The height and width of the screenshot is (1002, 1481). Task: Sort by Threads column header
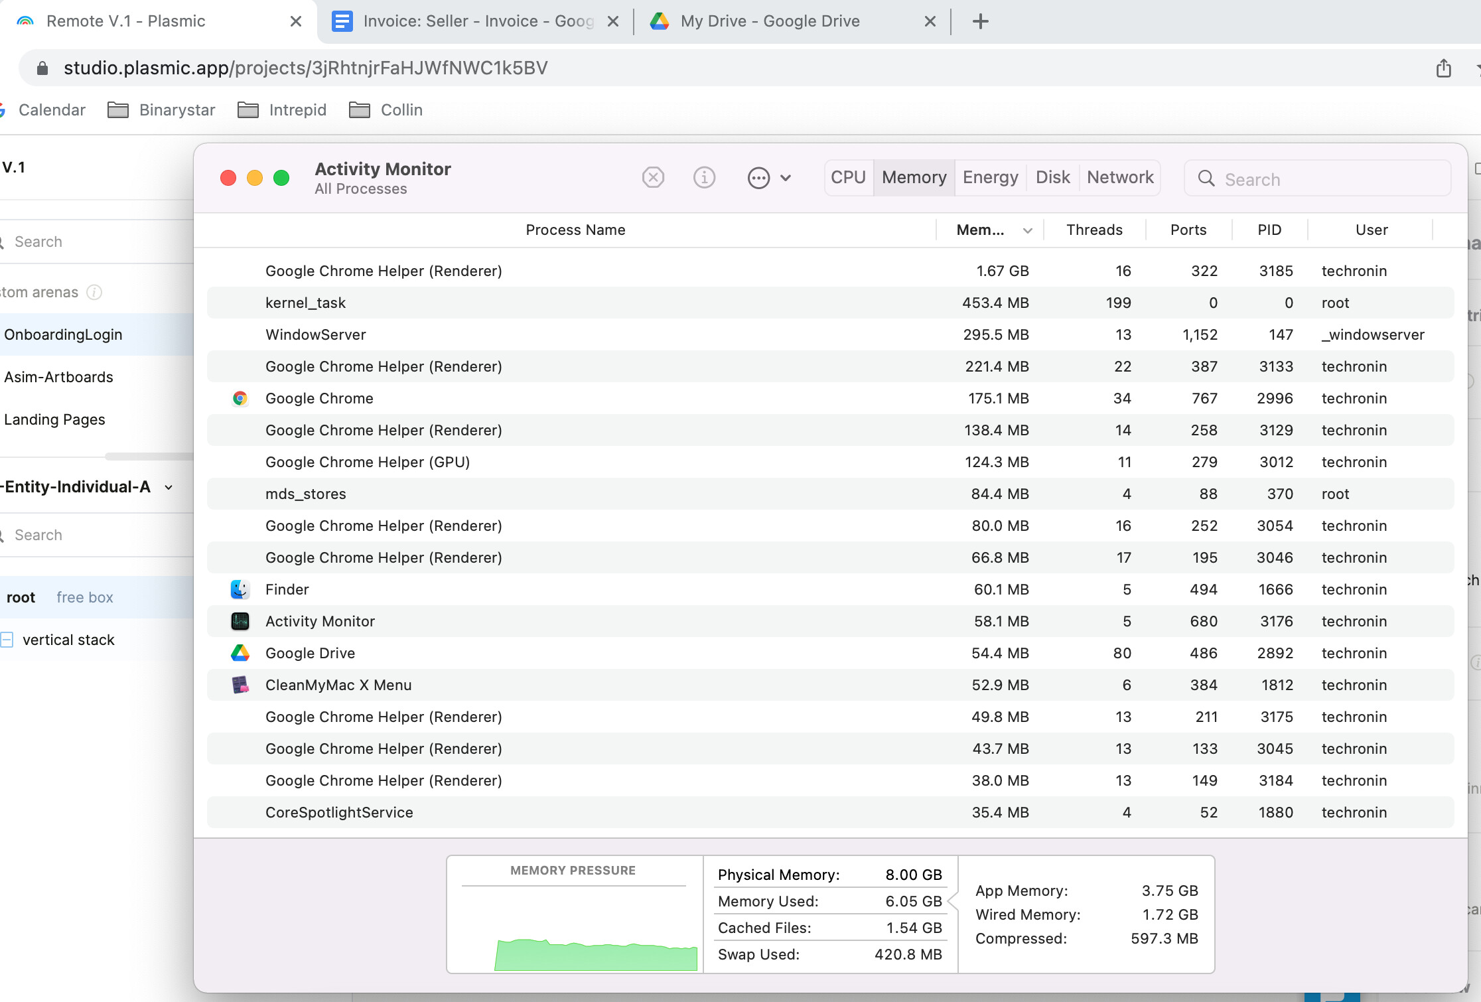(1094, 230)
